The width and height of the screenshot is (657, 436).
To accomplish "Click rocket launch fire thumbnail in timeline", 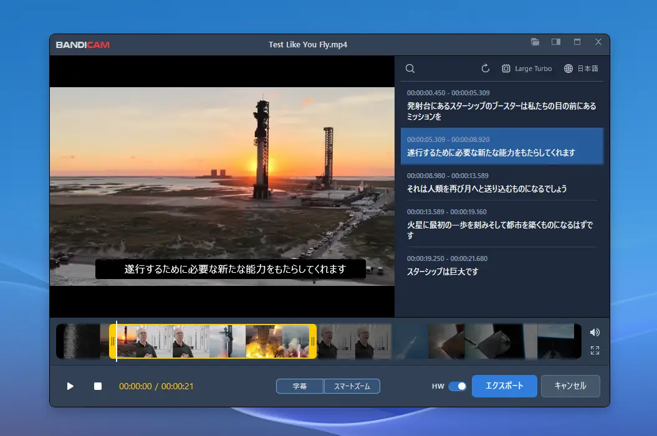I will coord(264,341).
